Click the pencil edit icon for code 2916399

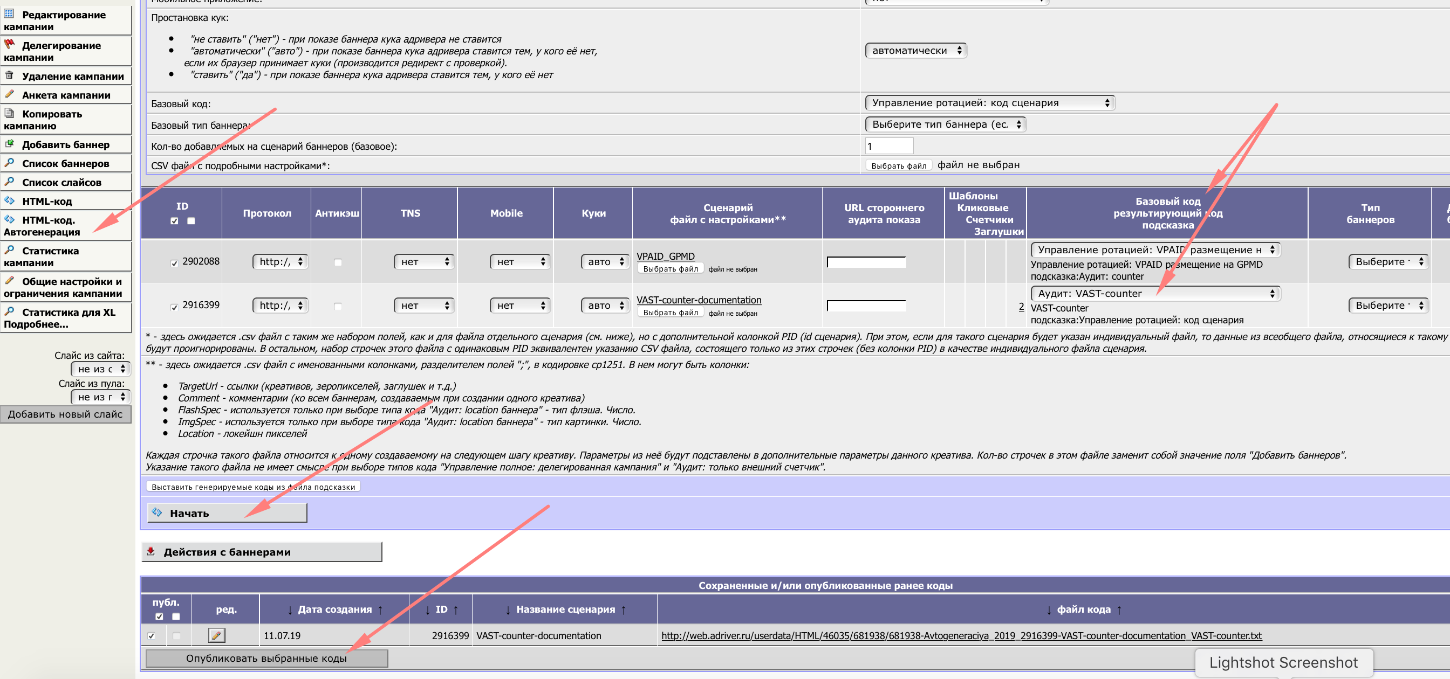coord(216,635)
